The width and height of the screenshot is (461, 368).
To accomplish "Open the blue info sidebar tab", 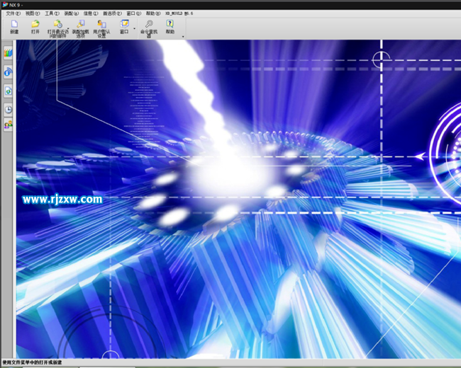I will coord(8,71).
